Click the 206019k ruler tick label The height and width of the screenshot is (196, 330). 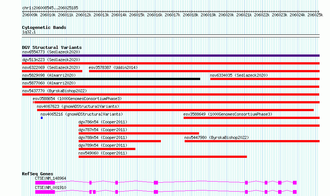click(208, 15)
